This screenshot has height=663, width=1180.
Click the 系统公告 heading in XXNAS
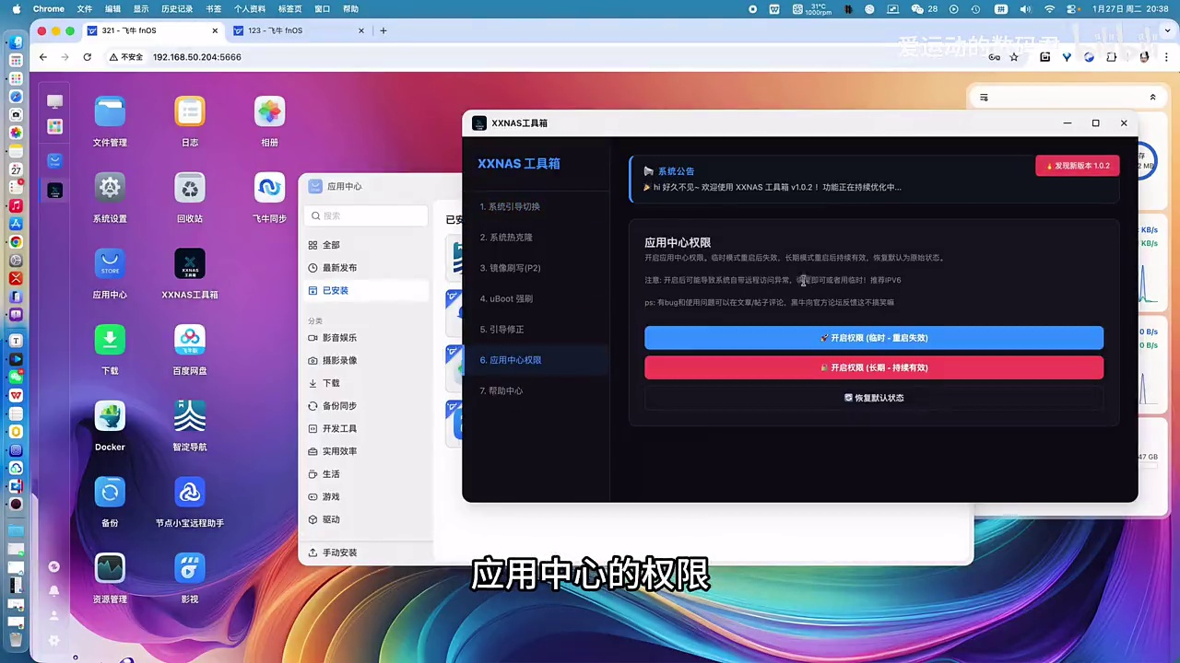click(676, 171)
